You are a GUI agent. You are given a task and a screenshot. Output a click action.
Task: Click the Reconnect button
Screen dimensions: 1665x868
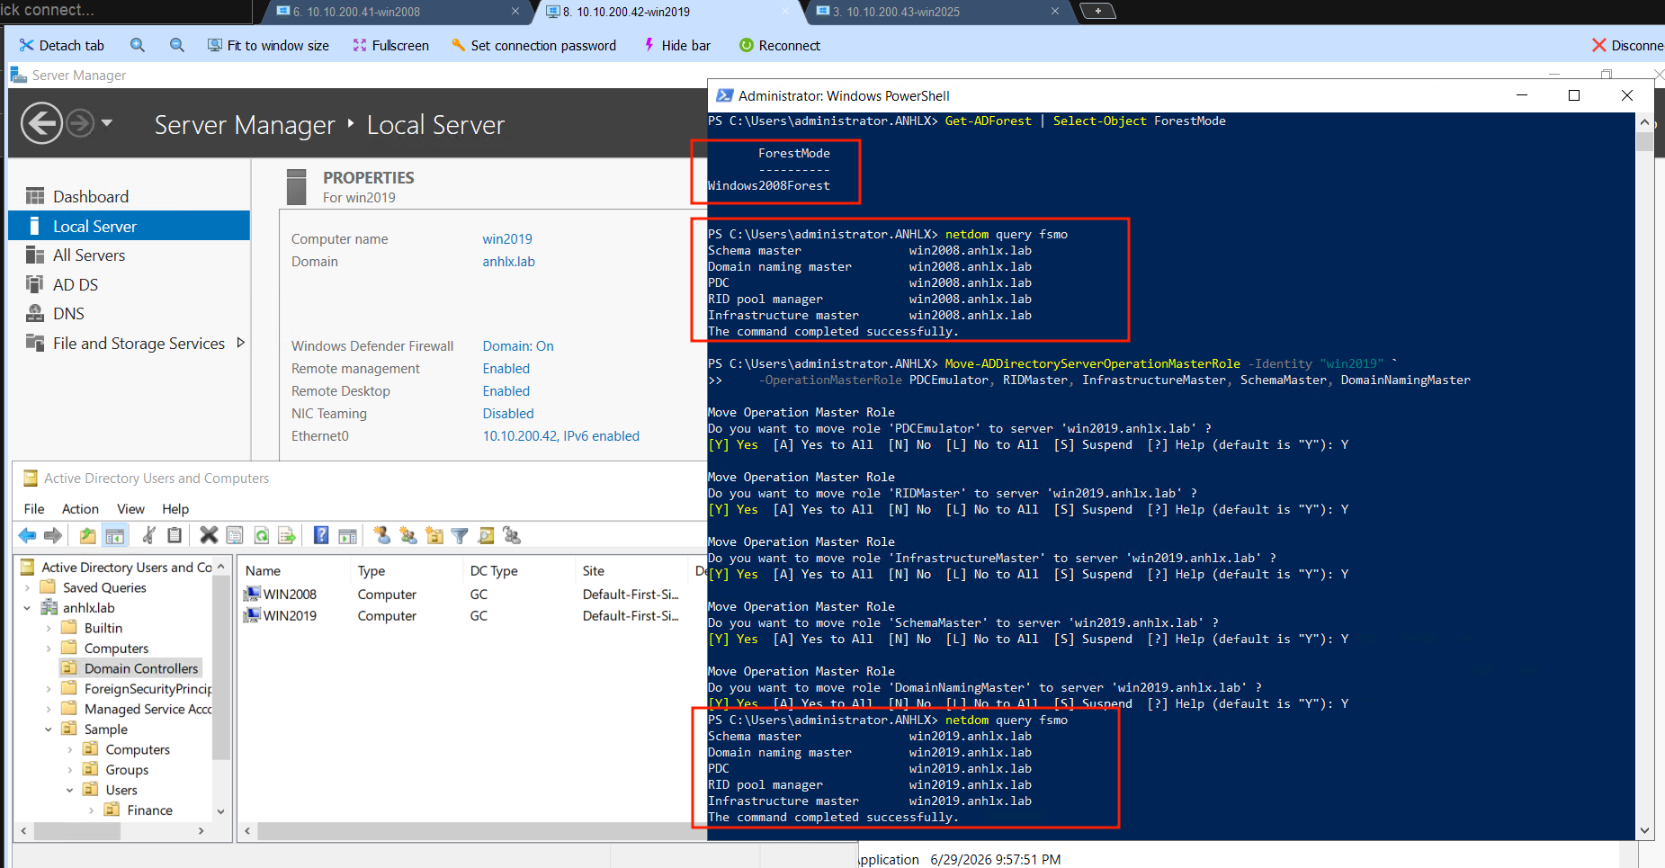780,45
